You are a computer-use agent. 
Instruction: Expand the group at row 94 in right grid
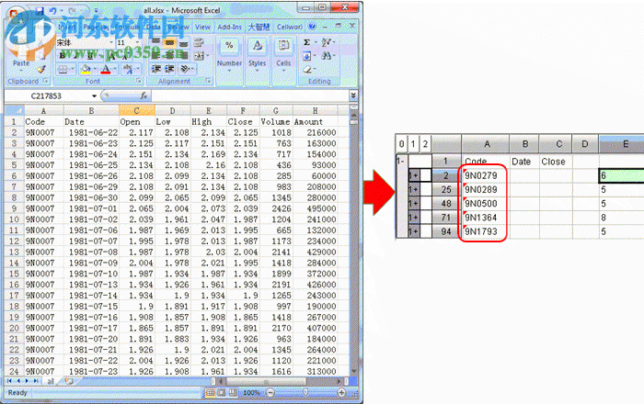pos(414,231)
